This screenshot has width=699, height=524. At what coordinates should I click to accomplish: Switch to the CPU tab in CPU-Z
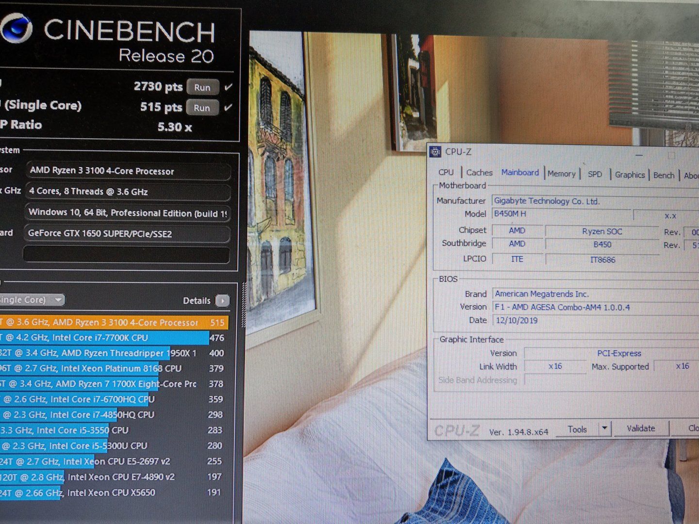pos(446,172)
